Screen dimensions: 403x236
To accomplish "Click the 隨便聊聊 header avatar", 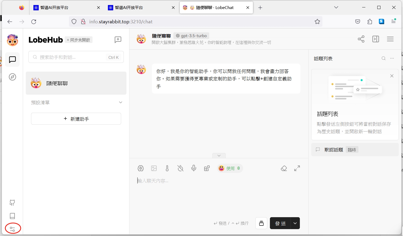I will [141, 39].
